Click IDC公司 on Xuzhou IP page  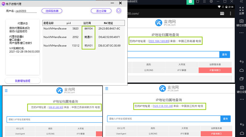pos(20,129)
